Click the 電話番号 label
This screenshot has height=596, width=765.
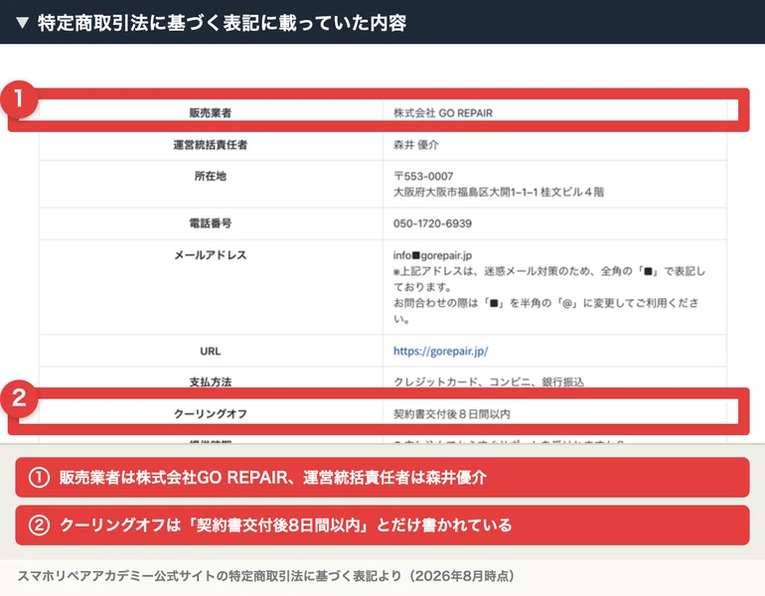[211, 223]
